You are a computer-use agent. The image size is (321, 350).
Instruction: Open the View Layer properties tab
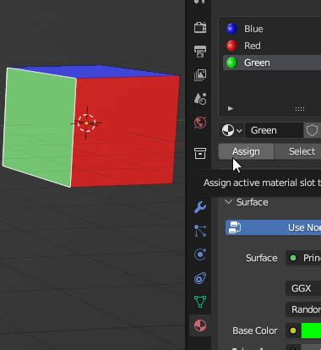click(200, 75)
